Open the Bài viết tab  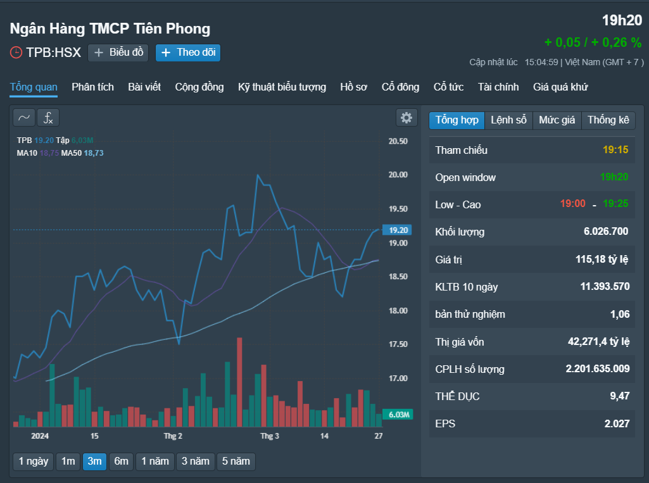tap(144, 87)
